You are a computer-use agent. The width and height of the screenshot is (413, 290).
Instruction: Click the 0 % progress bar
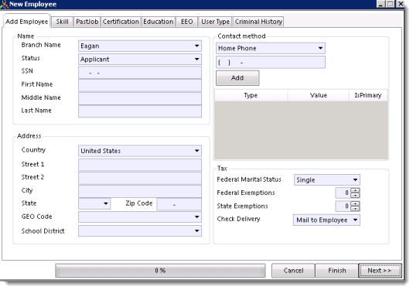160,271
